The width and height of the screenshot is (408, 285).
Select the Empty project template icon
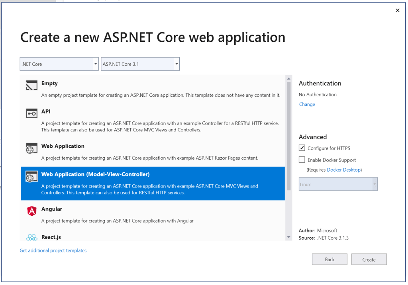(31, 84)
